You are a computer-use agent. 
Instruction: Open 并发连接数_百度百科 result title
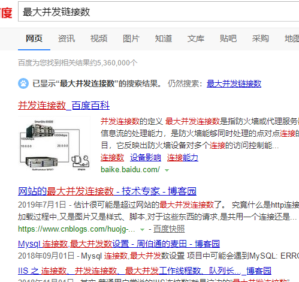[64, 106]
